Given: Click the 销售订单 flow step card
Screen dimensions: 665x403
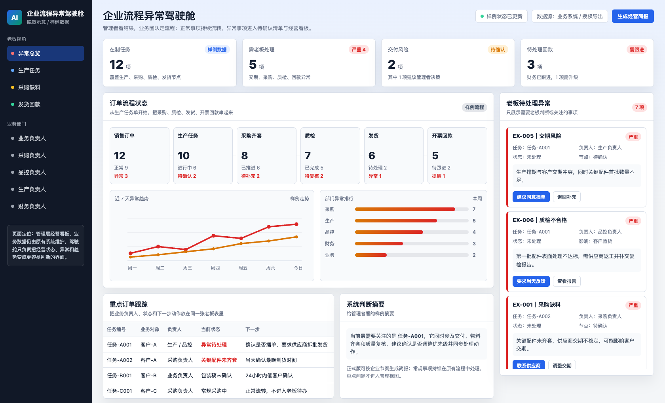Looking at the screenshot, I should (x=139, y=156).
